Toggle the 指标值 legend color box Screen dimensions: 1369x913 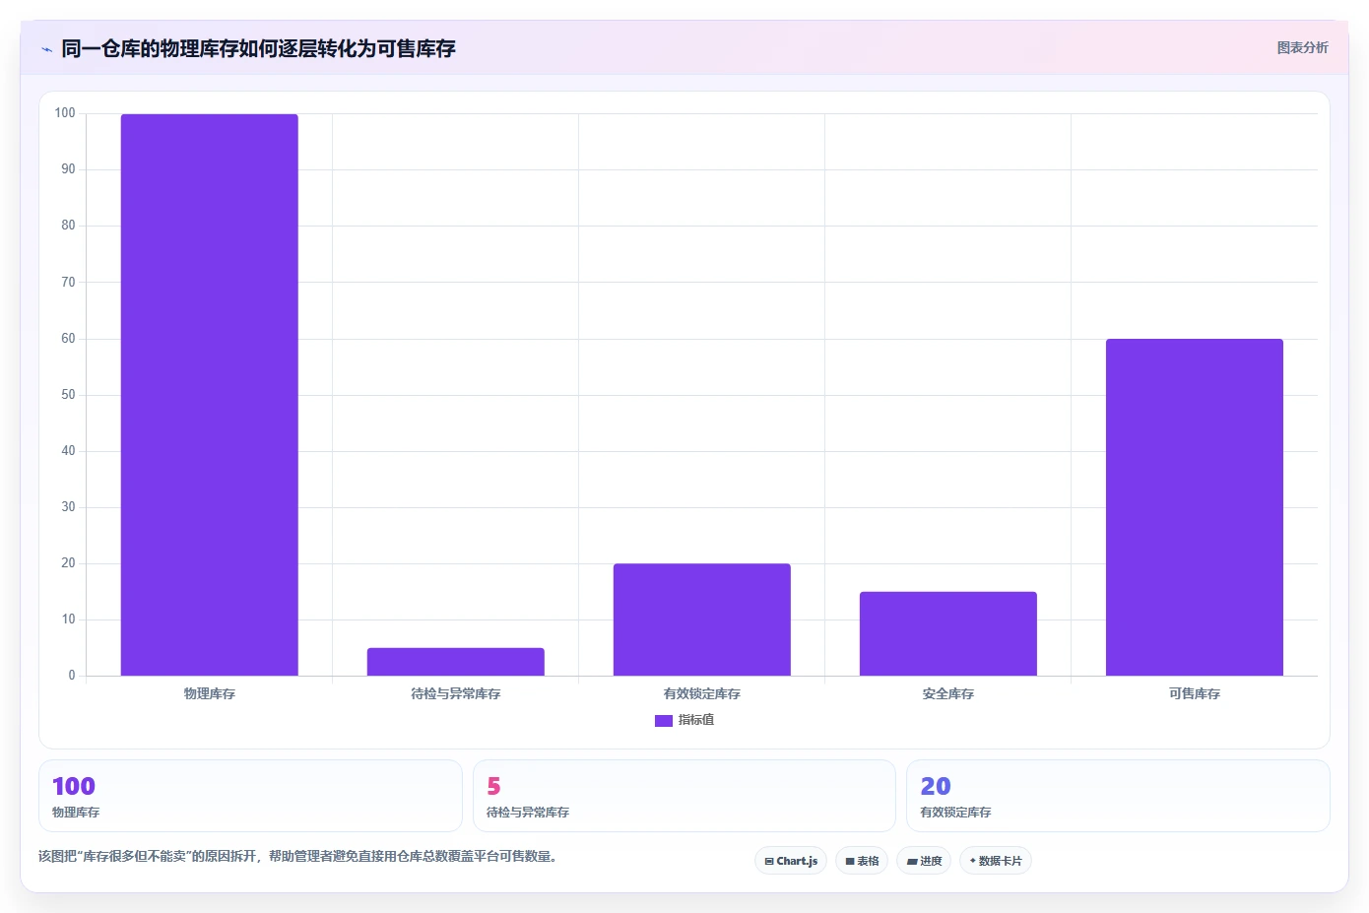663,721
